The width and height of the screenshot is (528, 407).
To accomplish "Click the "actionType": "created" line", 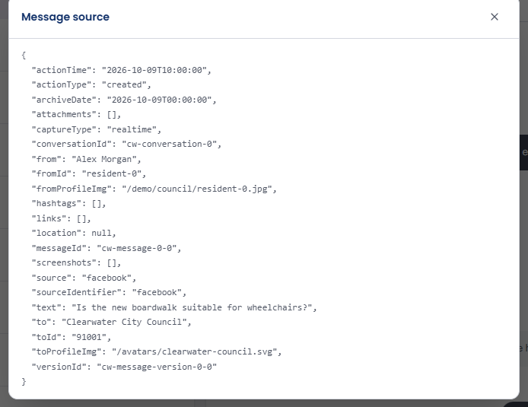I will tap(91, 85).
